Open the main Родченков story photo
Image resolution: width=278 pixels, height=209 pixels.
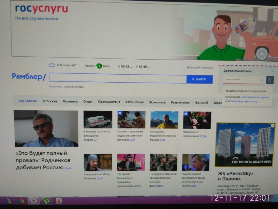click(46, 129)
